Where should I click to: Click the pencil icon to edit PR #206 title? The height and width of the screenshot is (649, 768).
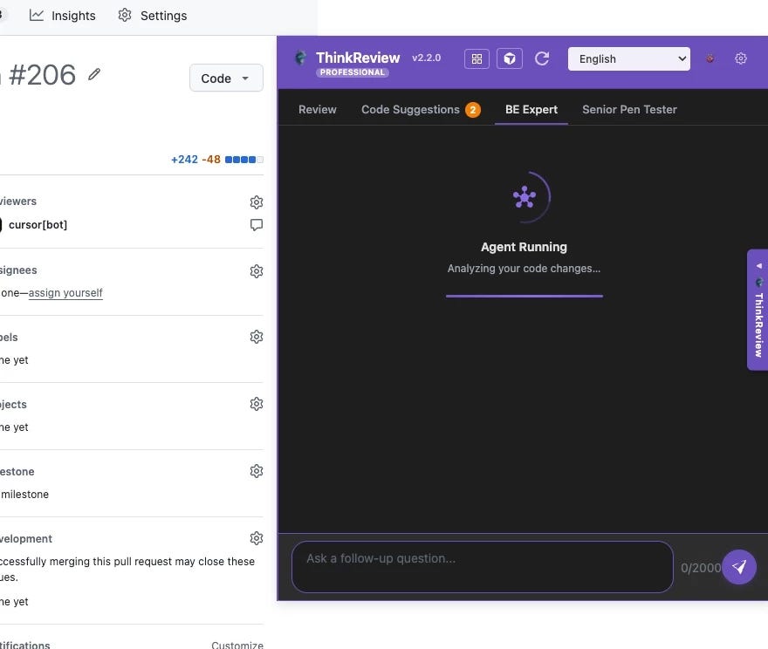pos(94,75)
